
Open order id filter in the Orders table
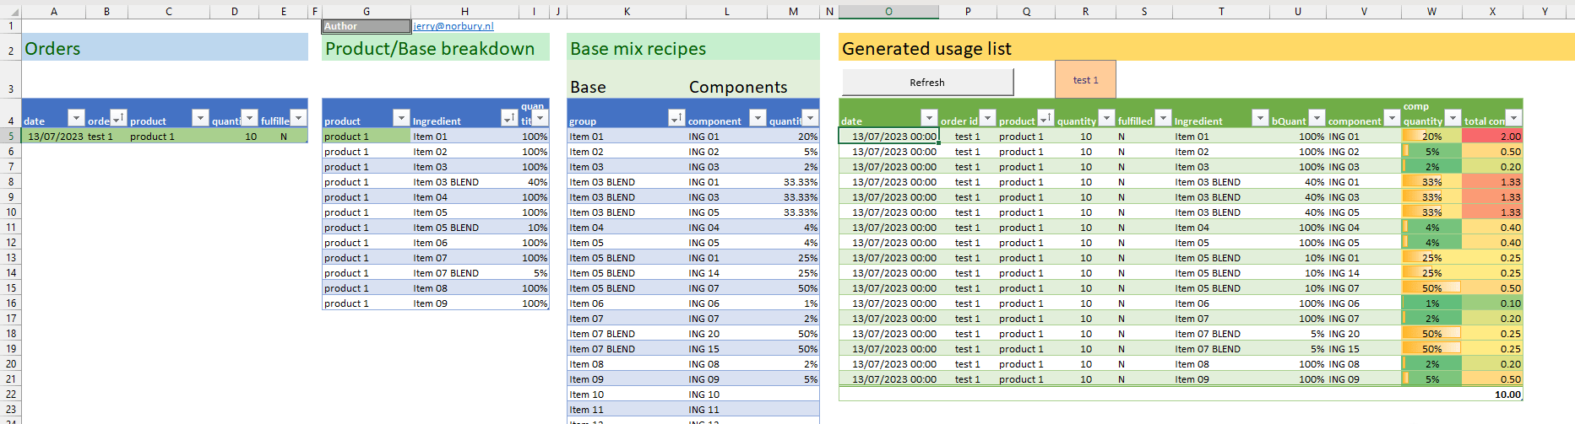coord(118,118)
